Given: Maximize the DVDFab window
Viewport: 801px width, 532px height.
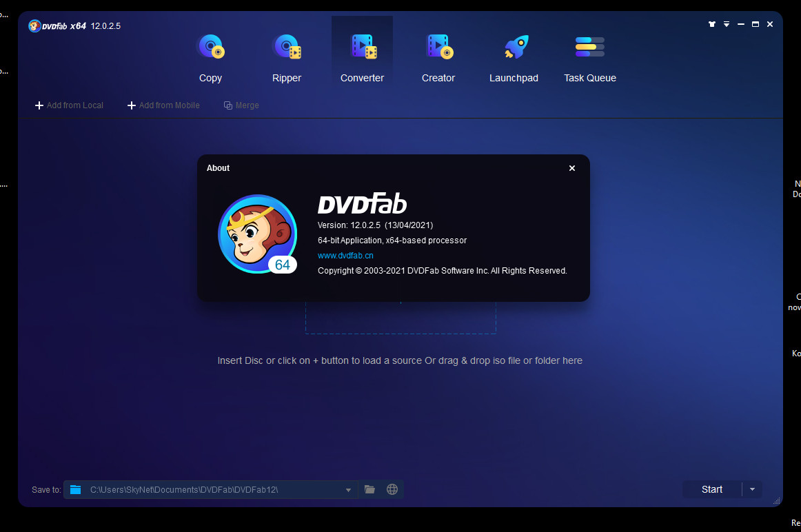Looking at the screenshot, I should [x=756, y=24].
